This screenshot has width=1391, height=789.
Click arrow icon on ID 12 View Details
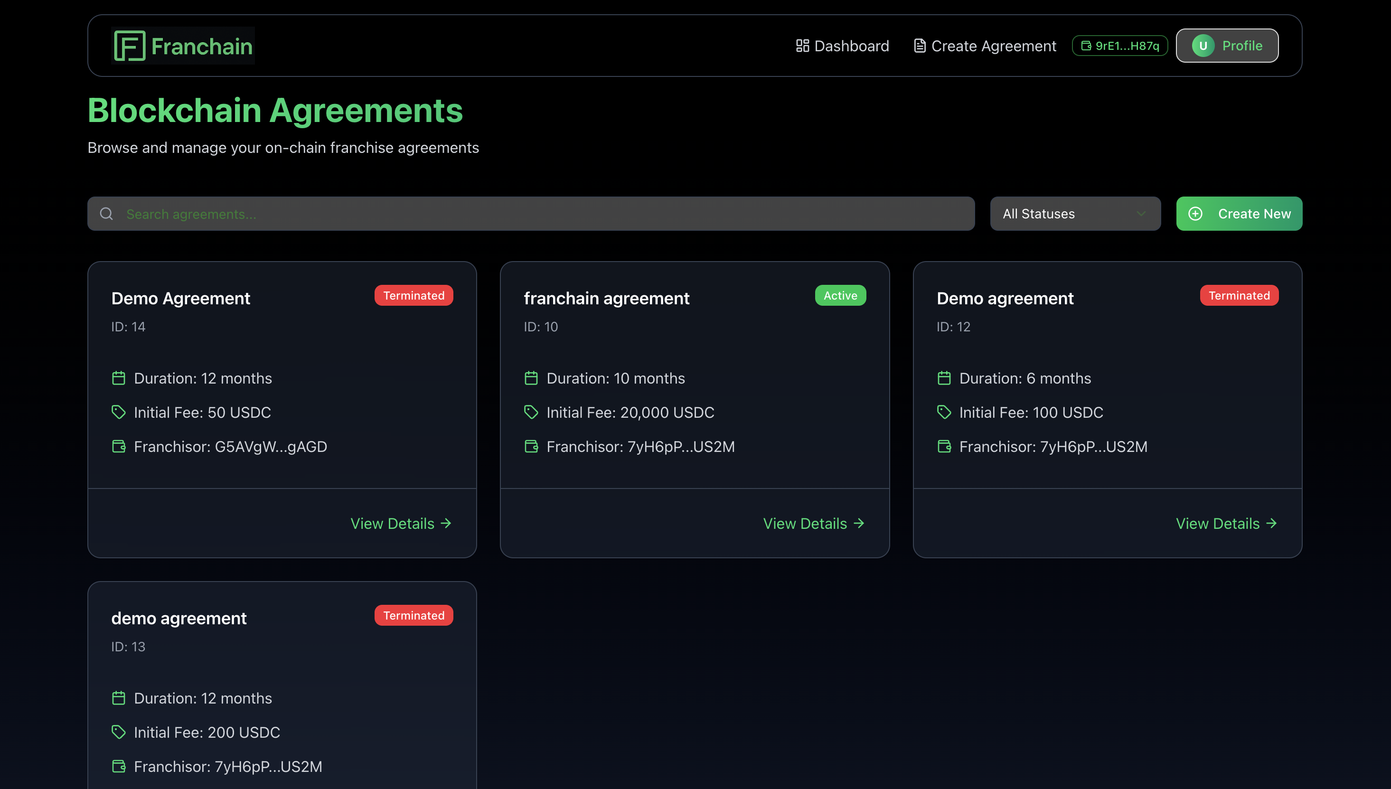(x=1271, y=523)
